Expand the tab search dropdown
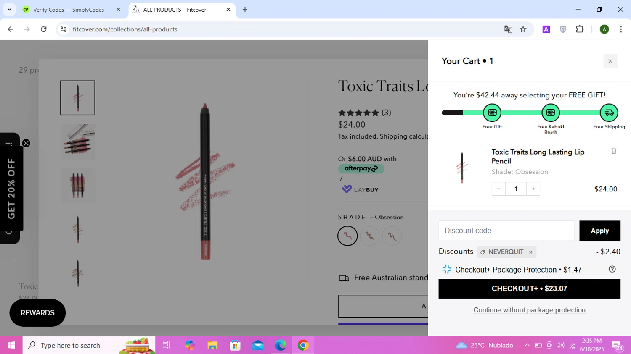 9,10
